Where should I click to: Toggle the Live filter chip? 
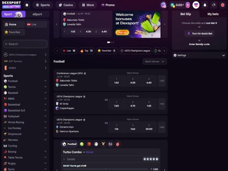pyautogui.click(x=69, y=51)
